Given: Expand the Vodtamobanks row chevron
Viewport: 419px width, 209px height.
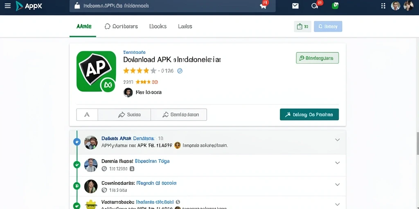Looking at the screenshot, I should point(338,205).
